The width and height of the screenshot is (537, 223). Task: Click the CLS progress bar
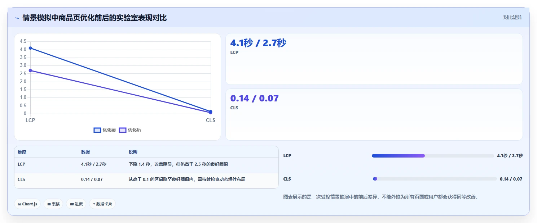pyautogui.click(x=434, y=179)
